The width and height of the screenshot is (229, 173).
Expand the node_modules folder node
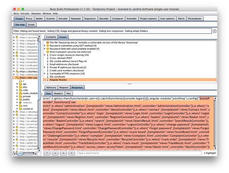[17, 93]
